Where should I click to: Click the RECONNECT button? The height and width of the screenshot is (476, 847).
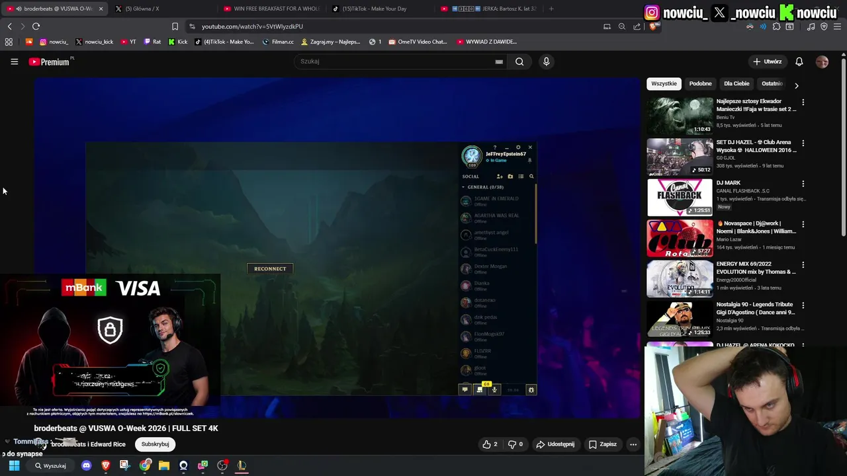pos(270,268)
